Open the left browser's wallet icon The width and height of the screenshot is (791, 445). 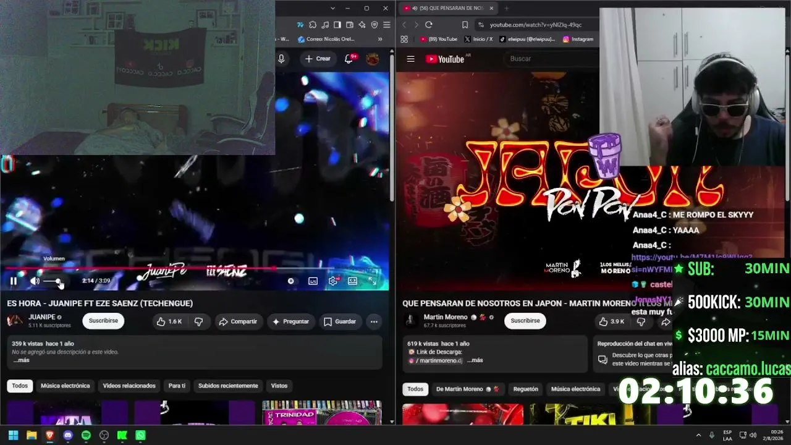tap(350, 25)
